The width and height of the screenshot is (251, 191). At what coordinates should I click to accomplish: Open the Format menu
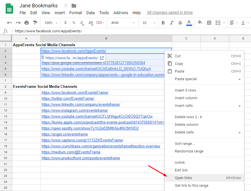tap(76, 13)
